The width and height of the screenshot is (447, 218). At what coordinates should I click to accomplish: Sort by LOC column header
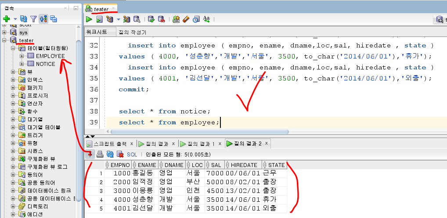click(195, 165)
